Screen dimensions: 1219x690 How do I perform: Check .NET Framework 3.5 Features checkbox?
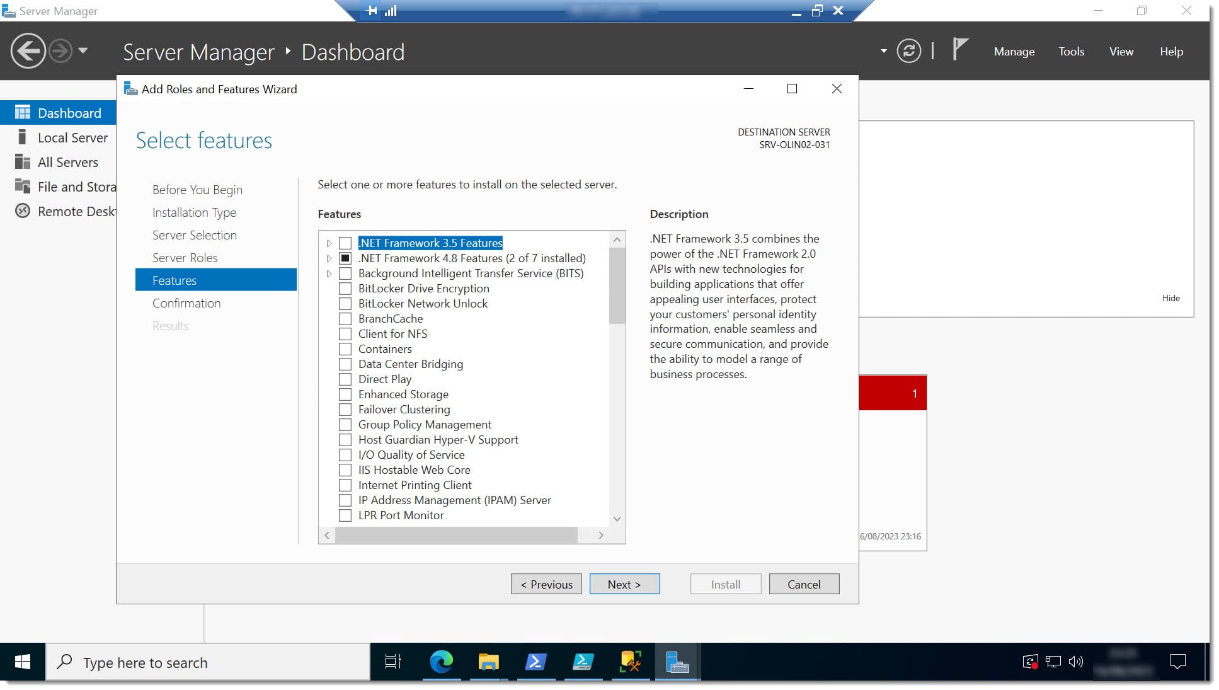[x=345, y=243]
